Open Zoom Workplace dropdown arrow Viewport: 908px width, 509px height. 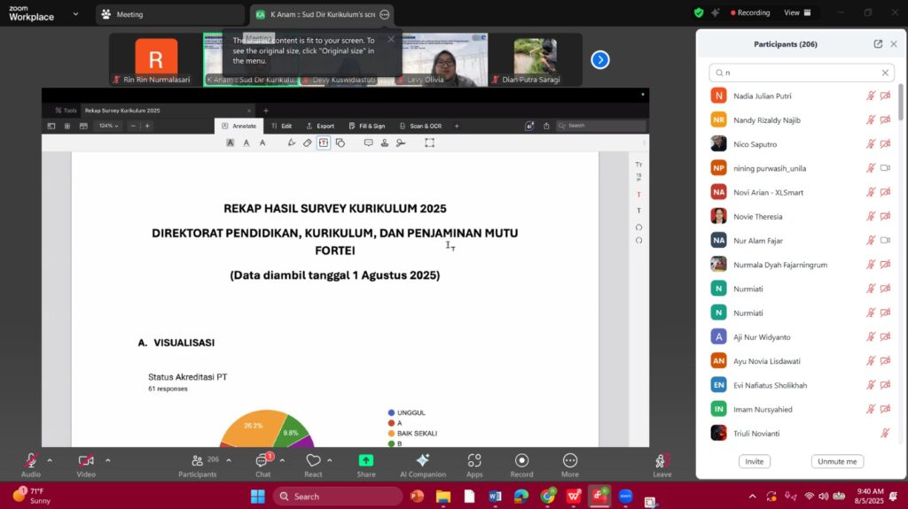(75, 14)
